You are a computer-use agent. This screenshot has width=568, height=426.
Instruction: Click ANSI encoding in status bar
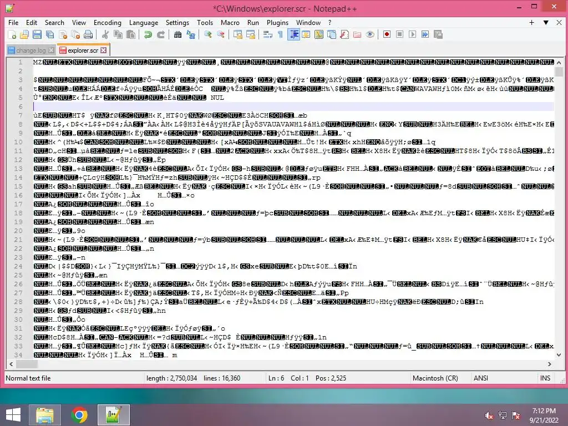pyautogui.click(x=481, y=378)
